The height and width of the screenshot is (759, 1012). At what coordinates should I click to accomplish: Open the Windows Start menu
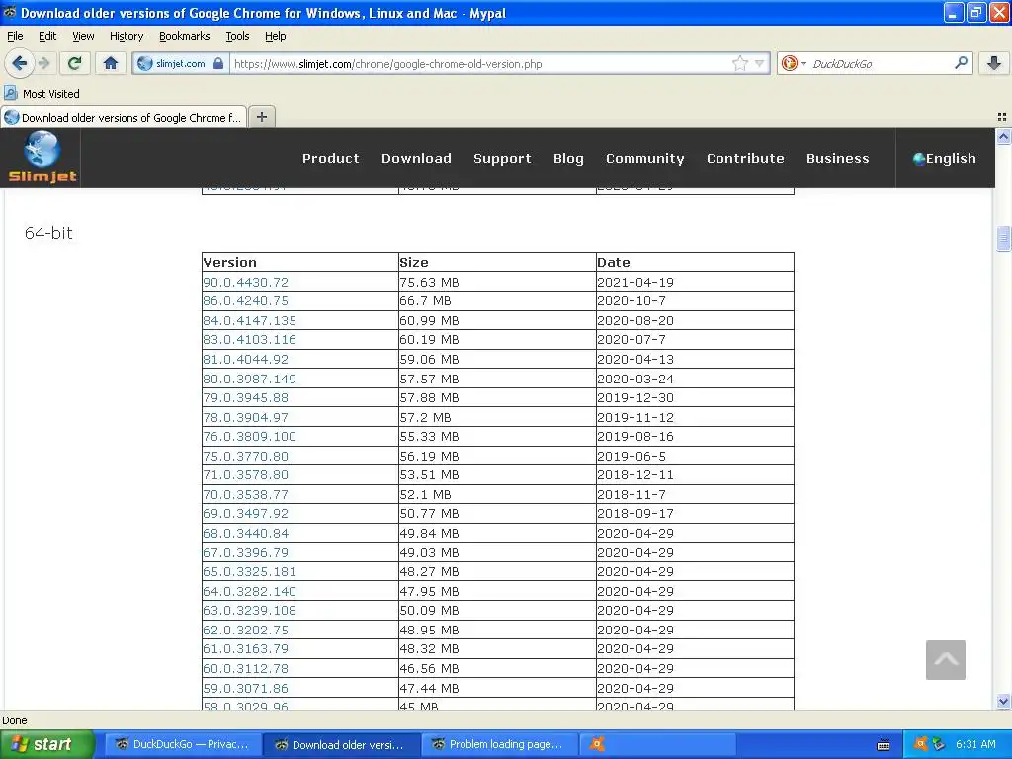[46, 744]
